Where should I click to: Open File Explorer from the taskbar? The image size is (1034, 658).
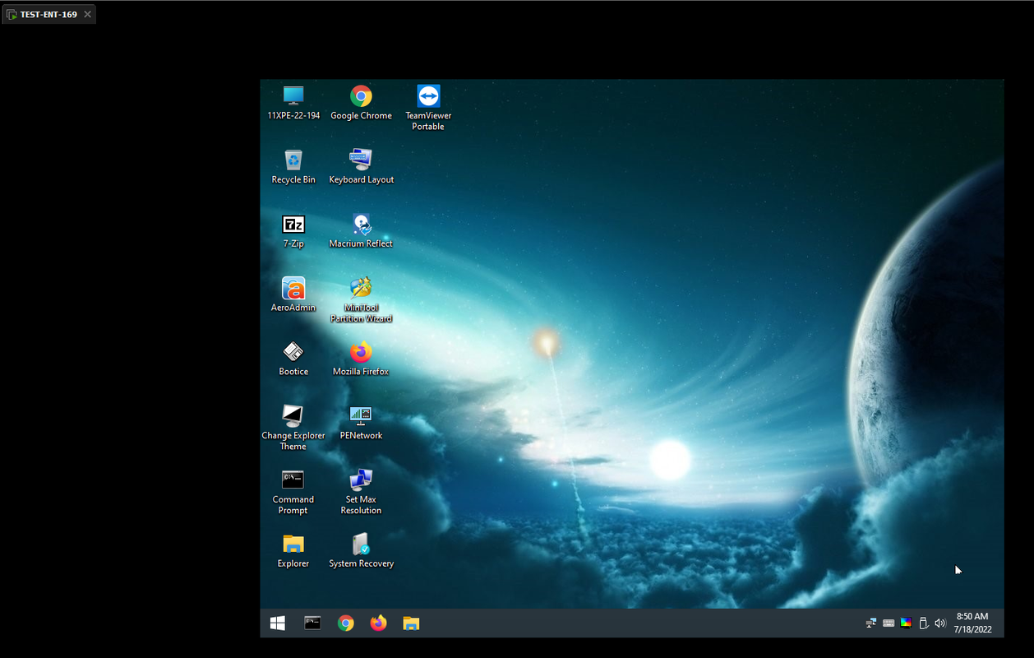pyautogui.click(x=411, y=623)
